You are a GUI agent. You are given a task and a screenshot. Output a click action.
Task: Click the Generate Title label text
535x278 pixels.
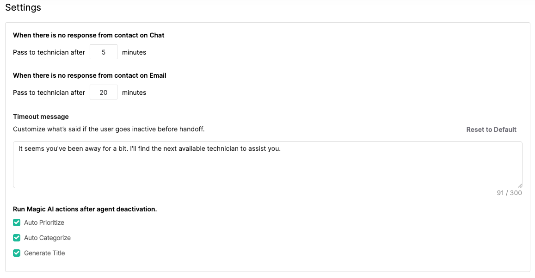tap(44, 253)
